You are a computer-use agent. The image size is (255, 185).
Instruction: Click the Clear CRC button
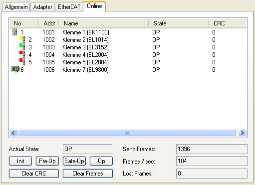click(34, 174)
